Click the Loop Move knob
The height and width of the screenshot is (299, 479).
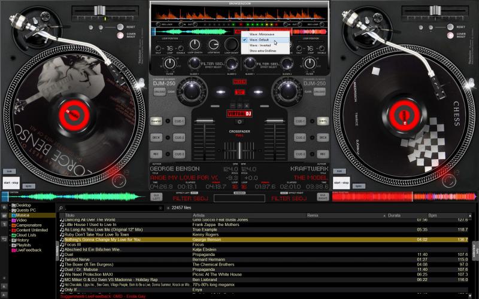pos(214,45)
